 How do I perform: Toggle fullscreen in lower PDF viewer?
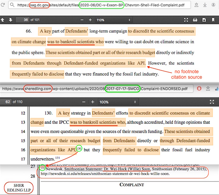(212, 102)
